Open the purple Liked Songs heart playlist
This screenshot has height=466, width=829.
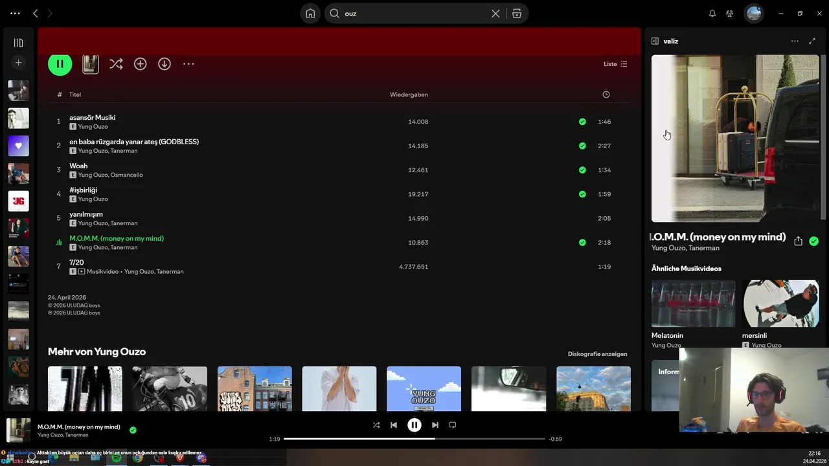(18, 146)
